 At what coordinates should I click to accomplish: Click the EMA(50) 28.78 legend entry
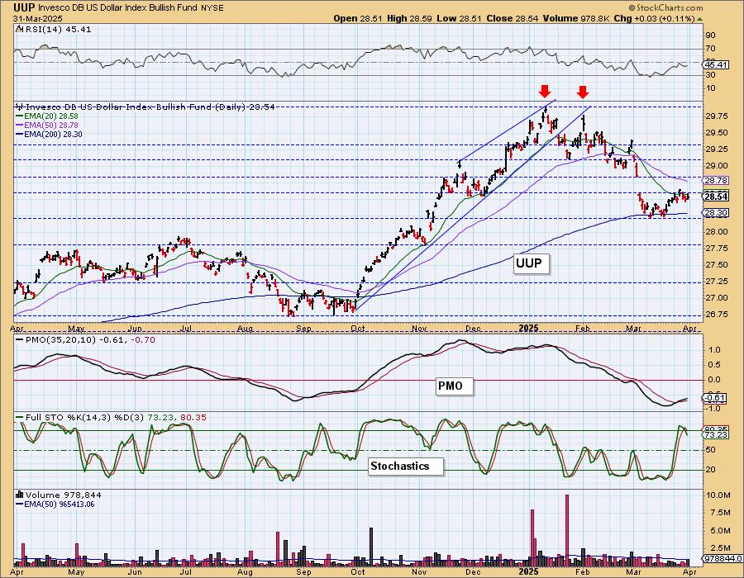51,125
